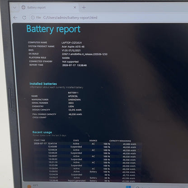Open the Windows Start button on taskbar
The image size is (188, 188).
click(128, 187)
